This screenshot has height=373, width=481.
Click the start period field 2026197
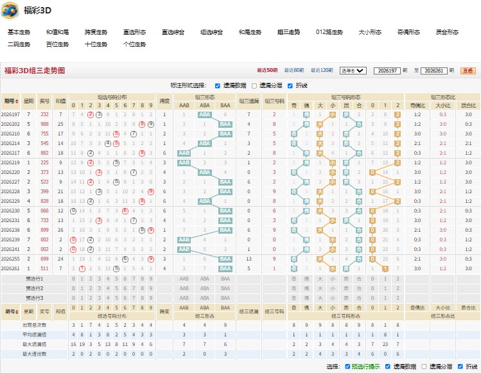click(387, 71)
